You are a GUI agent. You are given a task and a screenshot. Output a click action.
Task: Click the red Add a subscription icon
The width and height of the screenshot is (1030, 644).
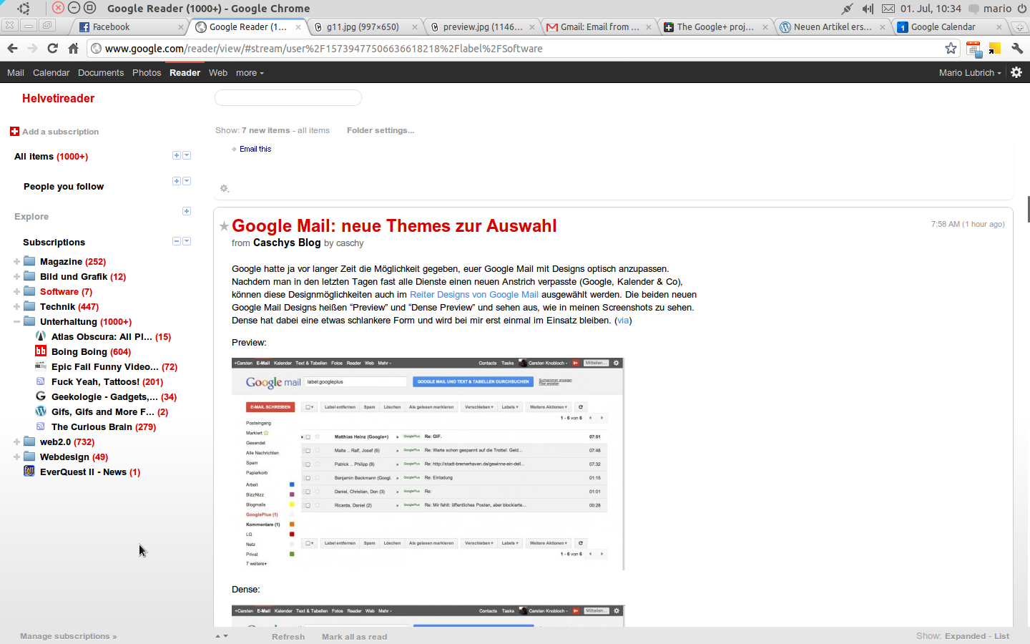click(x=14, y=131)
